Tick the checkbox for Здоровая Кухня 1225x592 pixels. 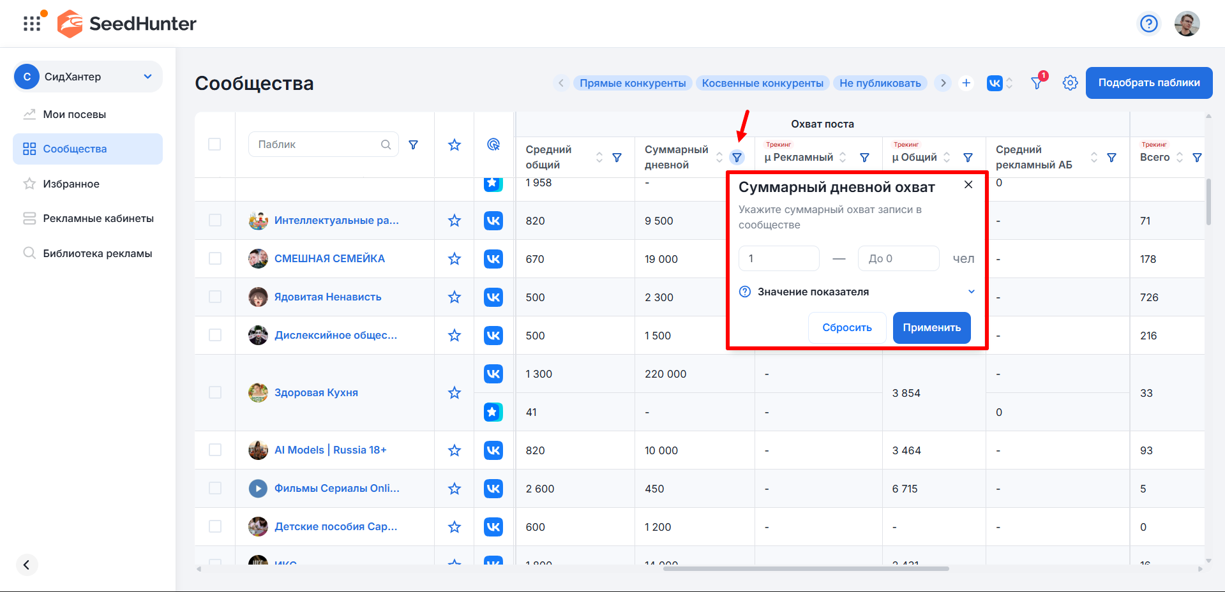(215, 393)
